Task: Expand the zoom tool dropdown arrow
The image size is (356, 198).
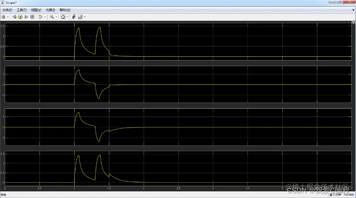Action: 56,17
